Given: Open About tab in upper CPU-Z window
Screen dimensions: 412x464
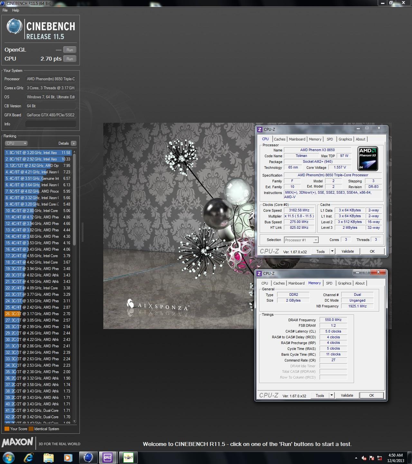Looking at the screenshot, I should point(360,139).
